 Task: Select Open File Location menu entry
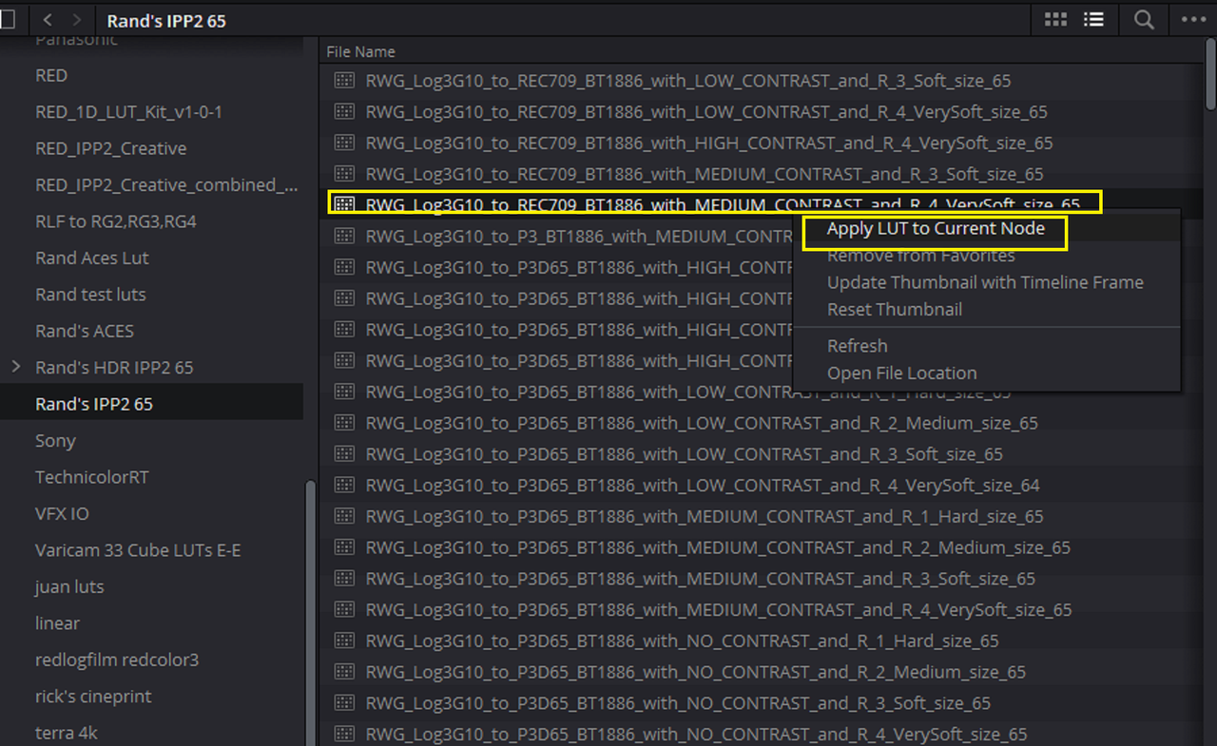(901, 373)
